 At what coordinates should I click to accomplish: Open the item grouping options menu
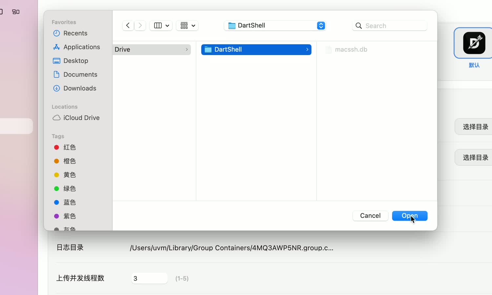[187, 26]
